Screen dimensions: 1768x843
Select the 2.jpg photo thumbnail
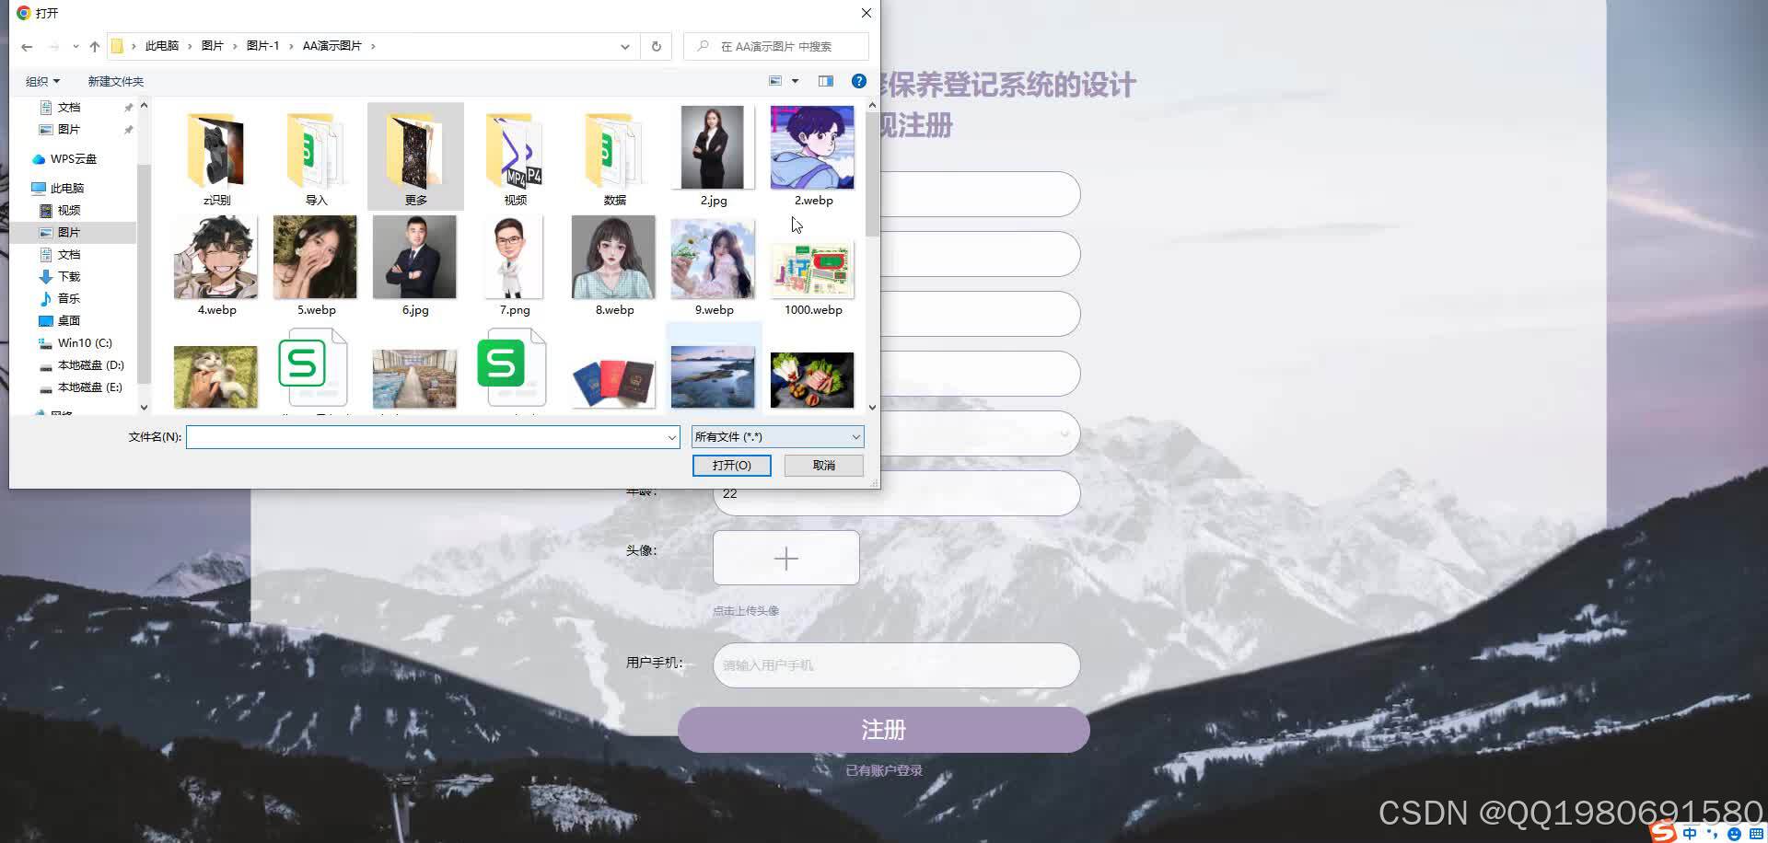(x=713, y=147)
